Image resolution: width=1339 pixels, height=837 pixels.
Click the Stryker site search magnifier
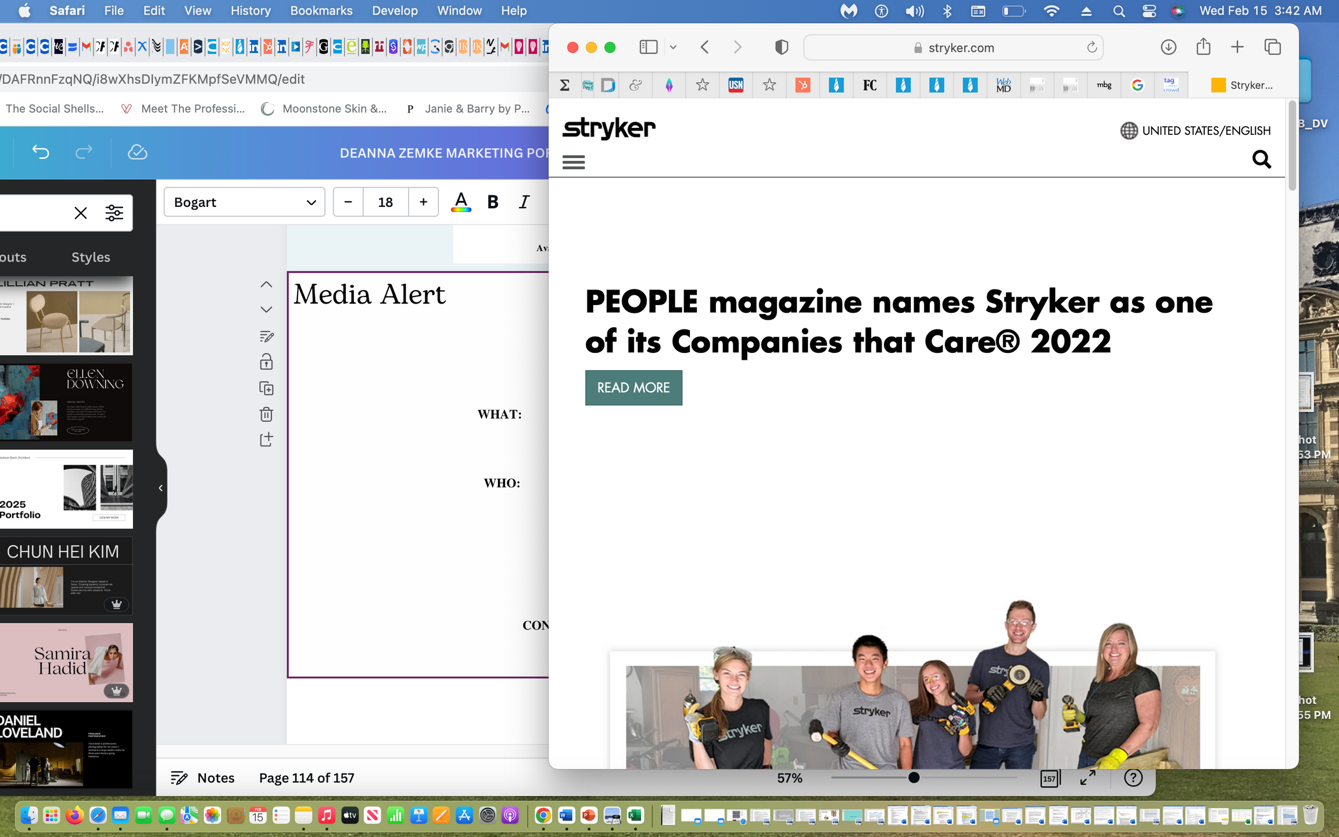tap(1261, 159)
